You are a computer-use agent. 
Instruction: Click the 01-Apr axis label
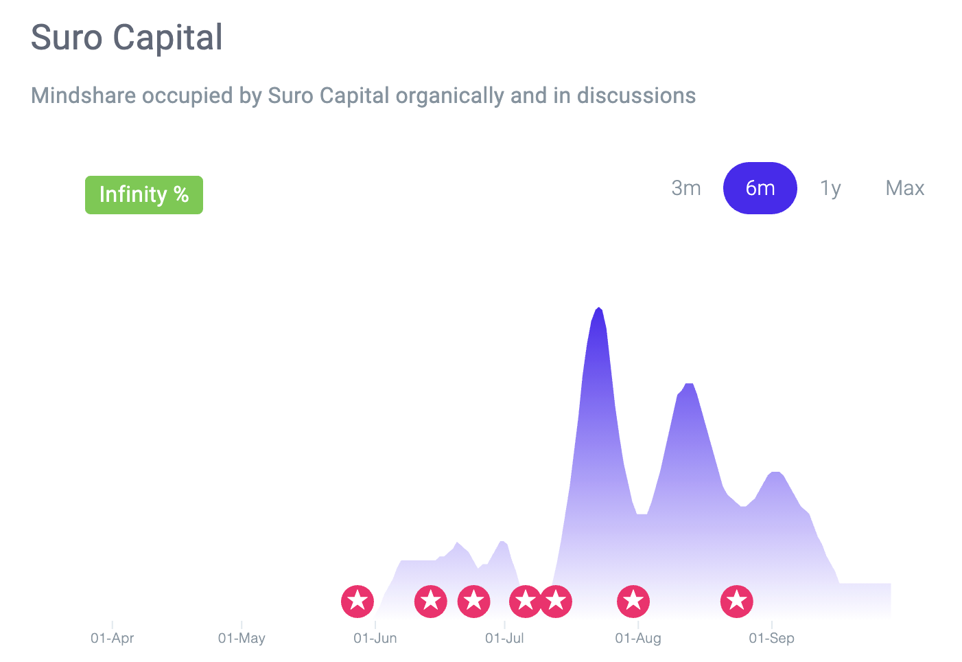point(113,638)
